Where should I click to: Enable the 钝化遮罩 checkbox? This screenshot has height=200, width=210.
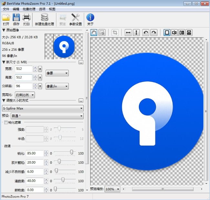(6, 122)
